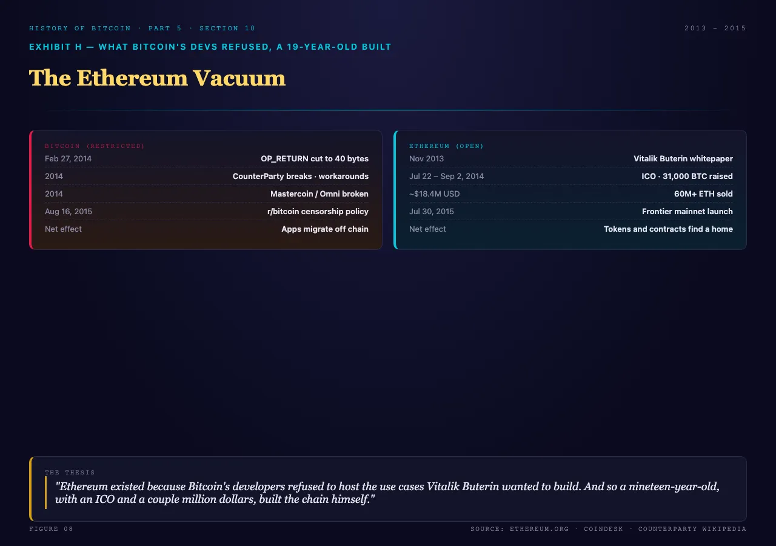The height and width of the screenshot is (546, 776).
Task: Click "Mastercoin / Omni broken" entry
Action: click(x=319, y=194)
